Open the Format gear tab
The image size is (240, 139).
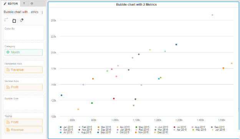click(x=32, y=3)
